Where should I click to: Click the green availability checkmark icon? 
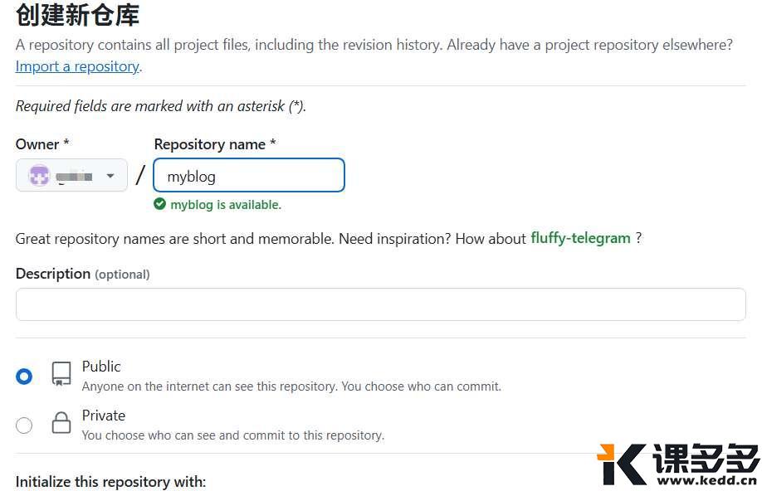159,204
